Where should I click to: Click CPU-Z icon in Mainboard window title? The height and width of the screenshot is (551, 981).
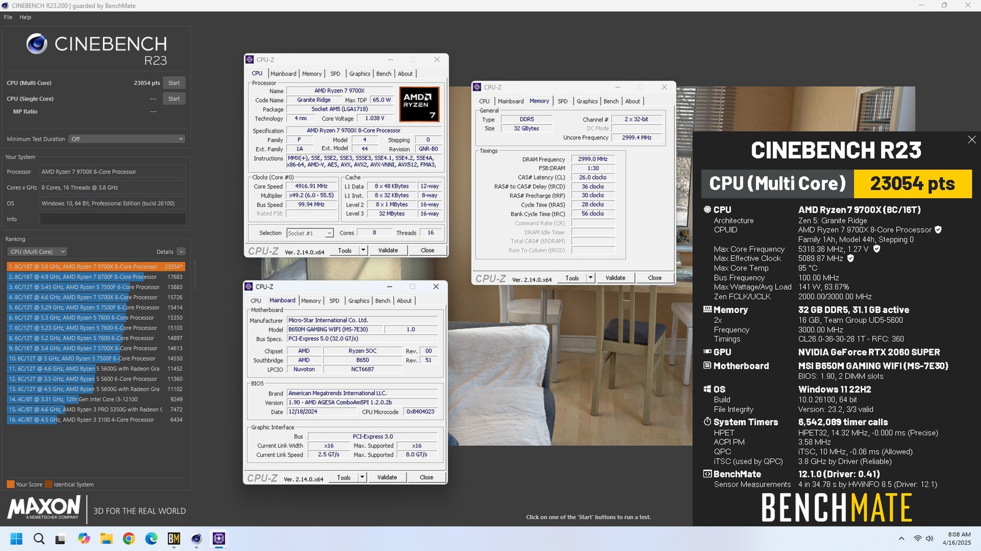(x=248, y=287)
